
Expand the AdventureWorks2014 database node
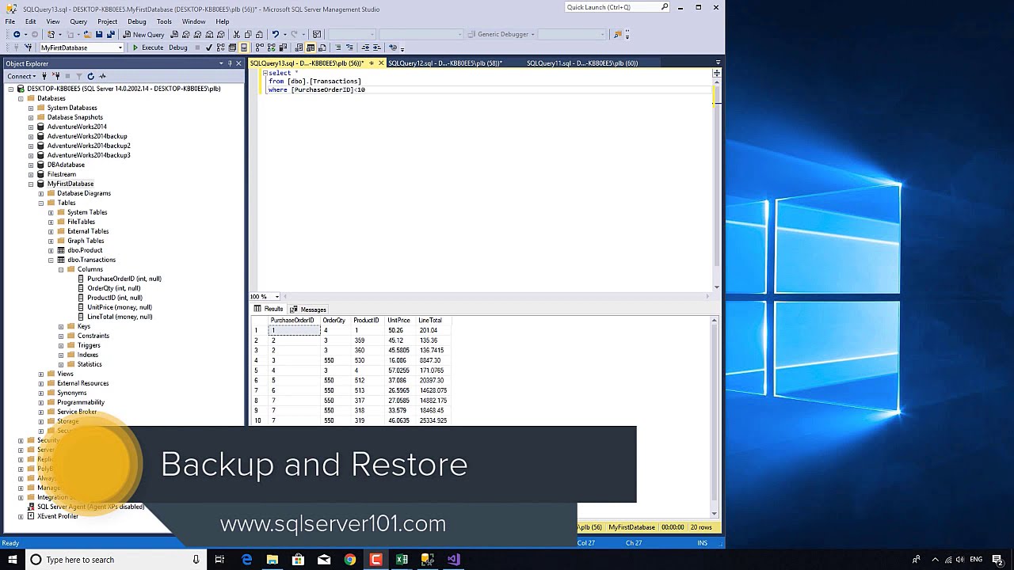(31, 127)
